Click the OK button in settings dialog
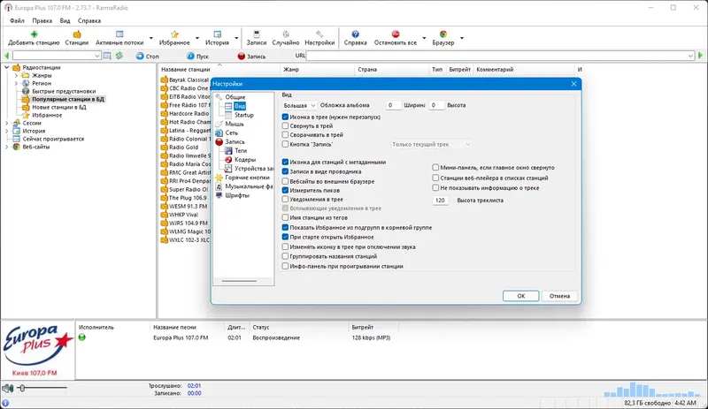708x409 pixels. tap(520, 296)
